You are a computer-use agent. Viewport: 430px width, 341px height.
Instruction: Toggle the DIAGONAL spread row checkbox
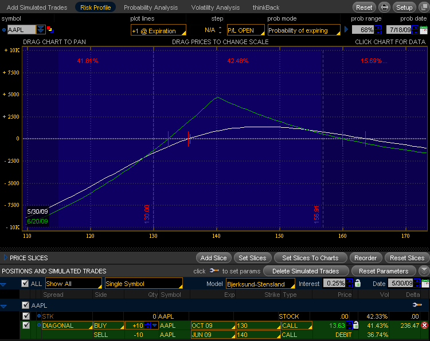click(x=25, y=326)
